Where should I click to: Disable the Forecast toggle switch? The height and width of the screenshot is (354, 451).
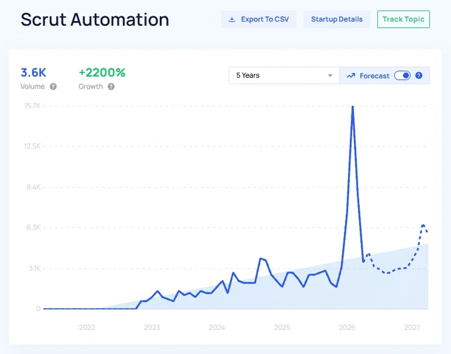tap(402, 76)
